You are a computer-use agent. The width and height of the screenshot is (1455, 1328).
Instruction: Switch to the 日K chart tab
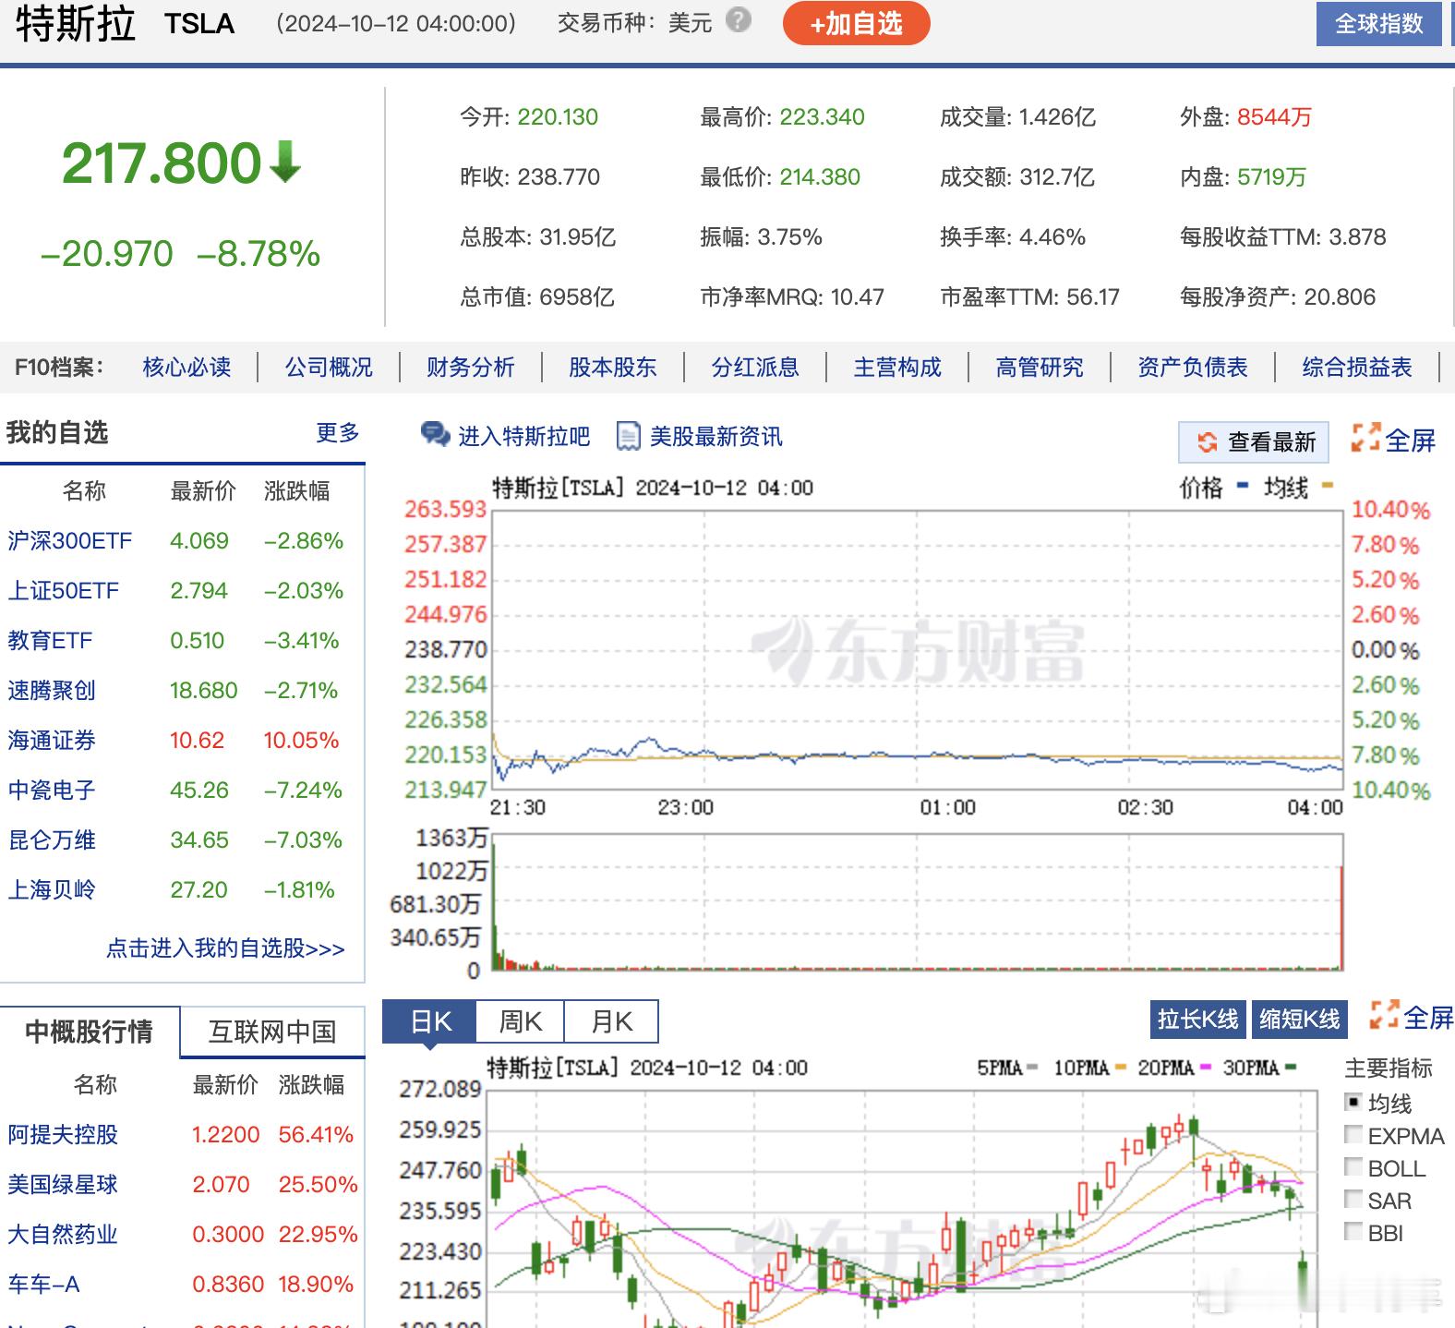tap(429, 1021)
